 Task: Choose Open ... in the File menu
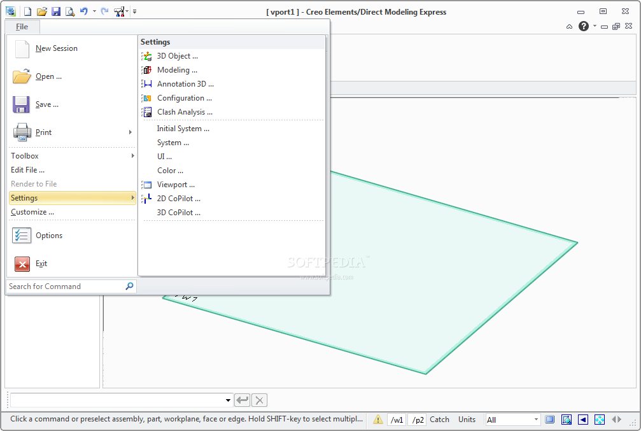tap(72, 76)
